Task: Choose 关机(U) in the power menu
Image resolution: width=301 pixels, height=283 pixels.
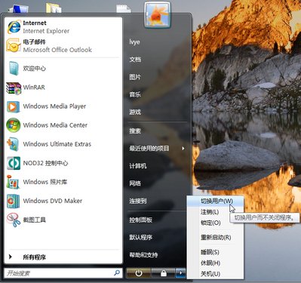Action: [x=216, y=274]
